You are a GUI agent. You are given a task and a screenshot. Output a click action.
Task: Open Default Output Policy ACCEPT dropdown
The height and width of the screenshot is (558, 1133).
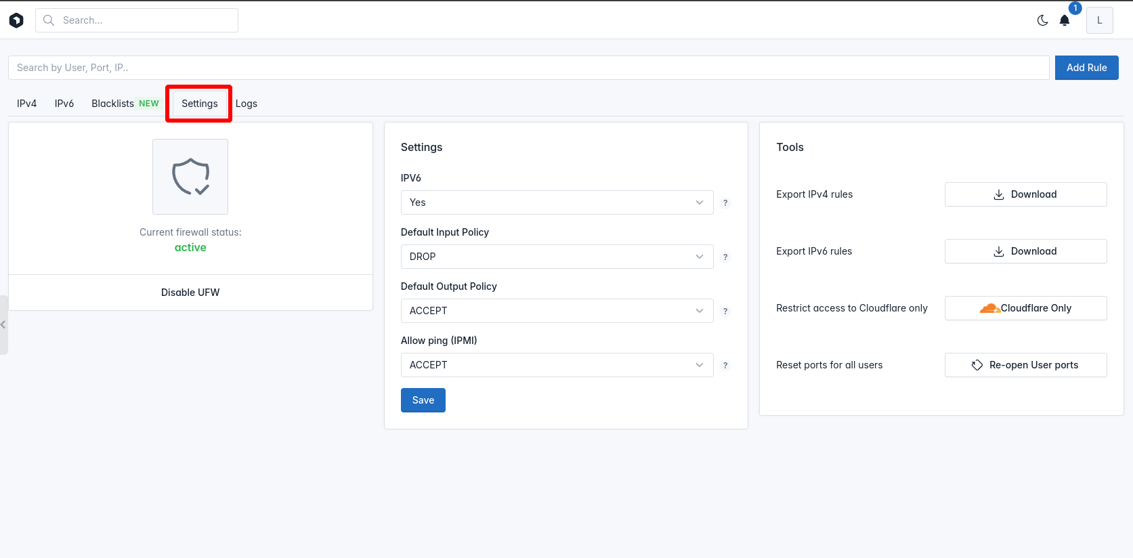557,311
